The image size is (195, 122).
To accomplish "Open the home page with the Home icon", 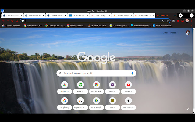I will tap(17, 21).
